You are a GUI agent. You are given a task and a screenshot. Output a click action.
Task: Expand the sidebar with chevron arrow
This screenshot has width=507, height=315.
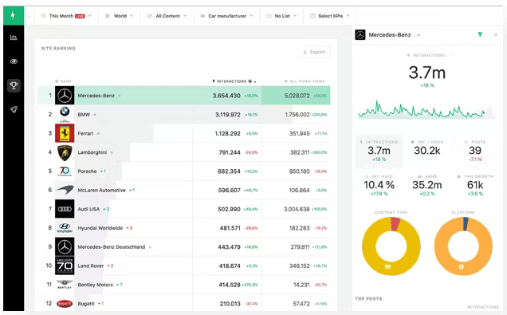point(29,16)
